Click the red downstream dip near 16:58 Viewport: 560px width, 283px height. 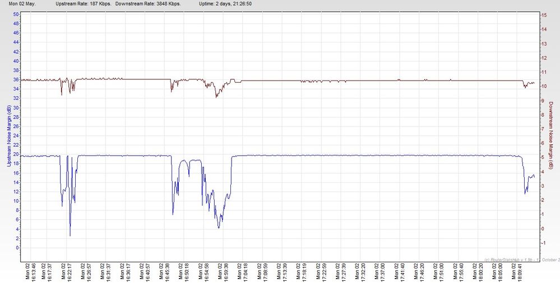click(x=216, y=97)
